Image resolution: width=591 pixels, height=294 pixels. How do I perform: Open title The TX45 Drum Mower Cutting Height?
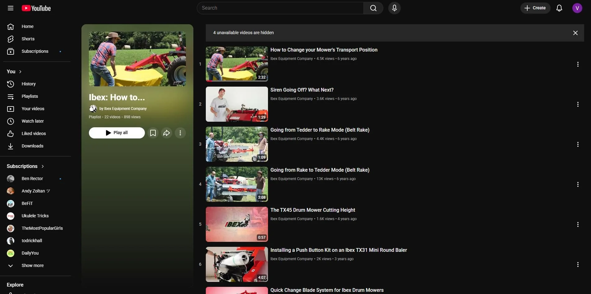pos(313,210)
